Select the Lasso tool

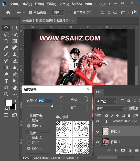6,34
